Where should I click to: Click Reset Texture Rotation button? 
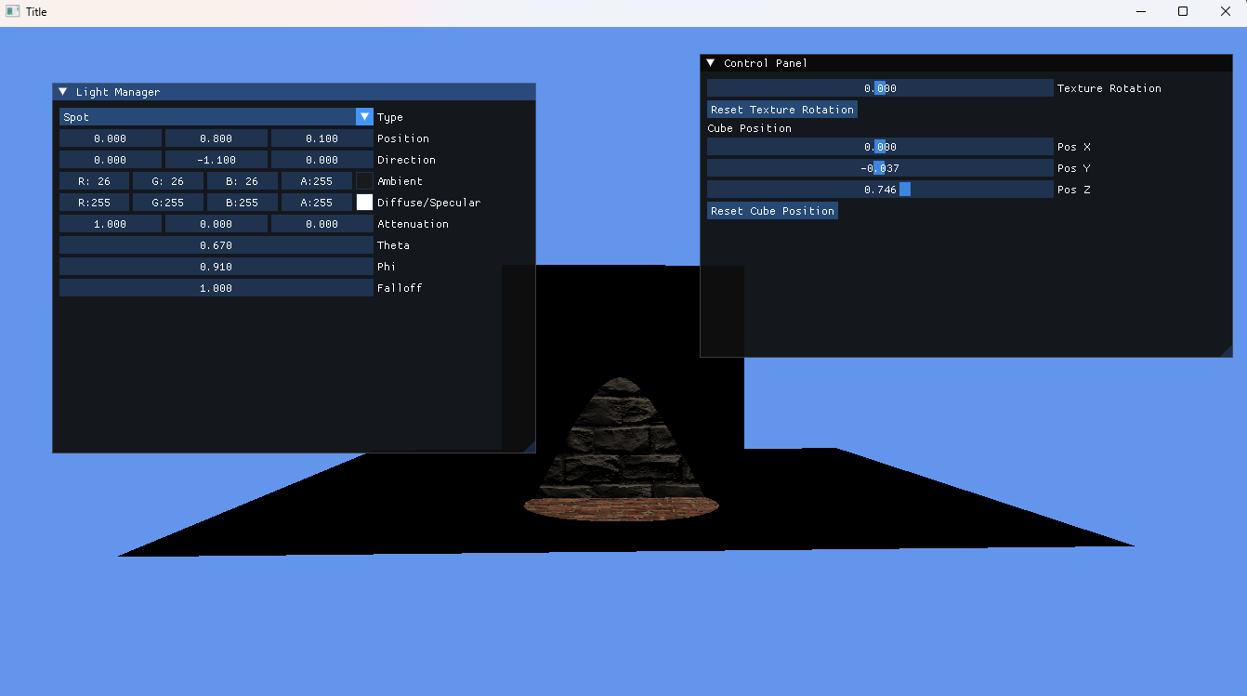pos(782,110)
